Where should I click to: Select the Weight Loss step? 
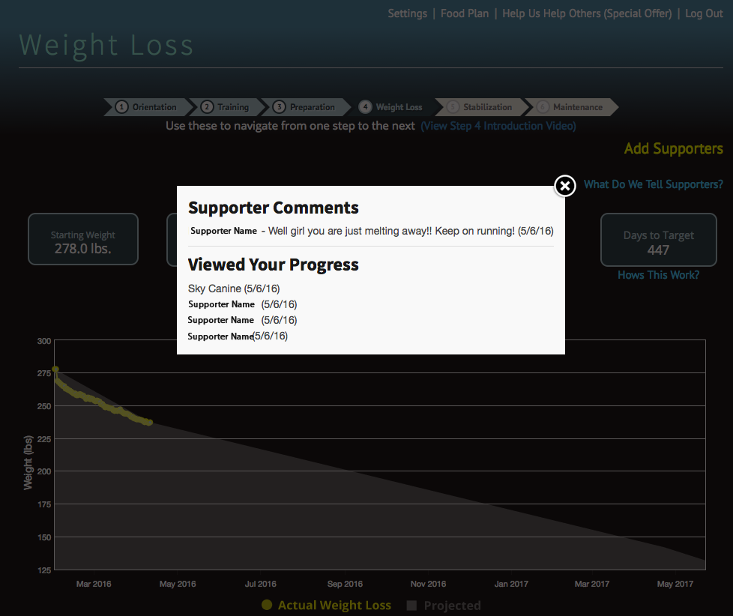tap(393, 107)
